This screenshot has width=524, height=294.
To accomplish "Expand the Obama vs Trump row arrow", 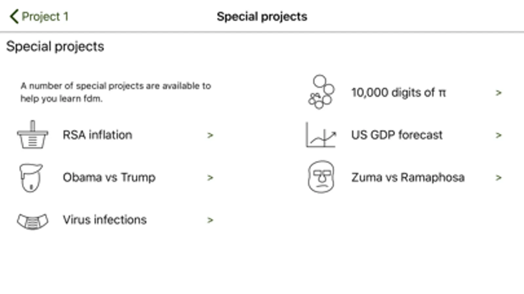I will (x=210, y=178).
